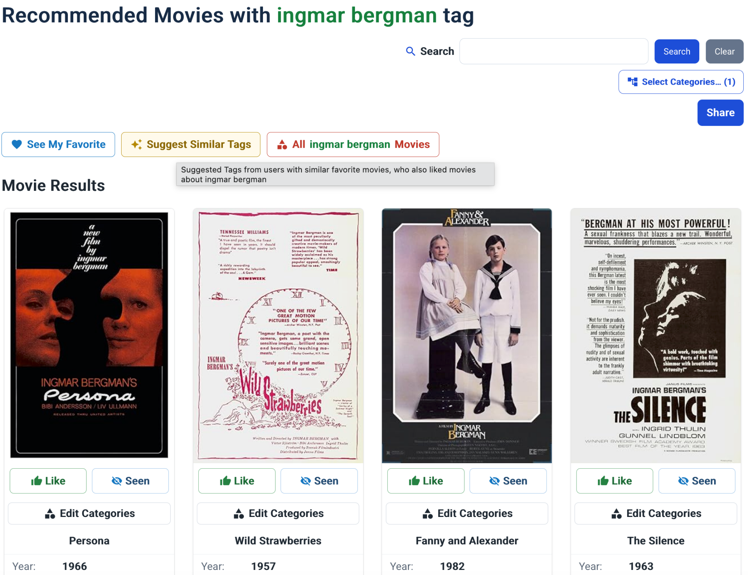Click the shapes icon in Persona's Edit Categories
This screenshot has height=575, width=748.
tap(50, 513)
